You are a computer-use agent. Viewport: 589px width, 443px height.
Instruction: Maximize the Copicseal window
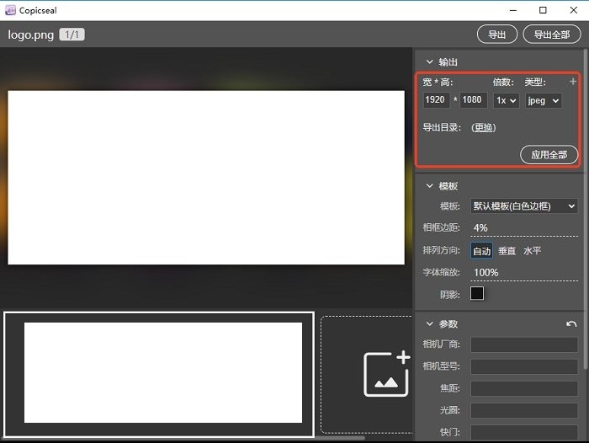(543, 10)
